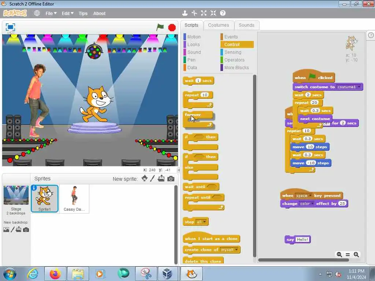Viewport: 375px width, 281px height.
Task: Stop all scripts with red stop sign
Action: click(x=172, y=28)
